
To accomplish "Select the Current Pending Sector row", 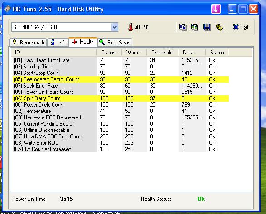I will click(x=121, y=124).
